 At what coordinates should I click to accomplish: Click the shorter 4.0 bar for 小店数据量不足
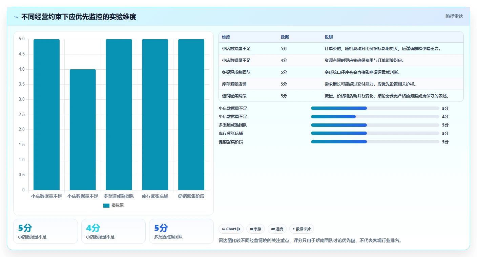tap(83, 130)
